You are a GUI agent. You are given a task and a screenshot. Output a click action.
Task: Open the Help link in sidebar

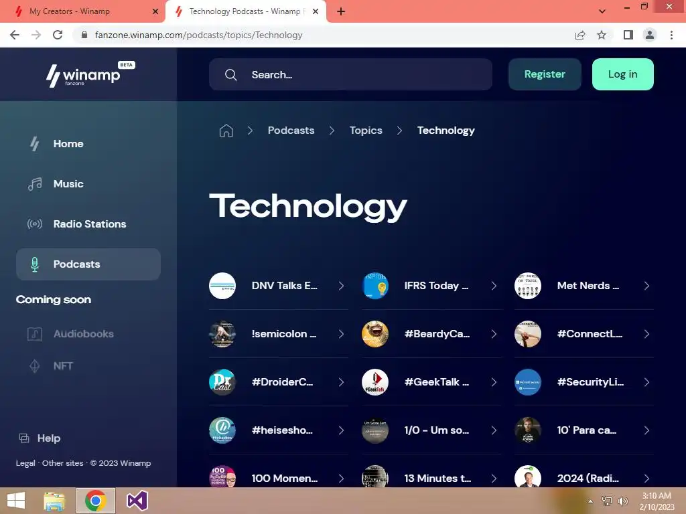pyautogui.click(x=48, y=438)
